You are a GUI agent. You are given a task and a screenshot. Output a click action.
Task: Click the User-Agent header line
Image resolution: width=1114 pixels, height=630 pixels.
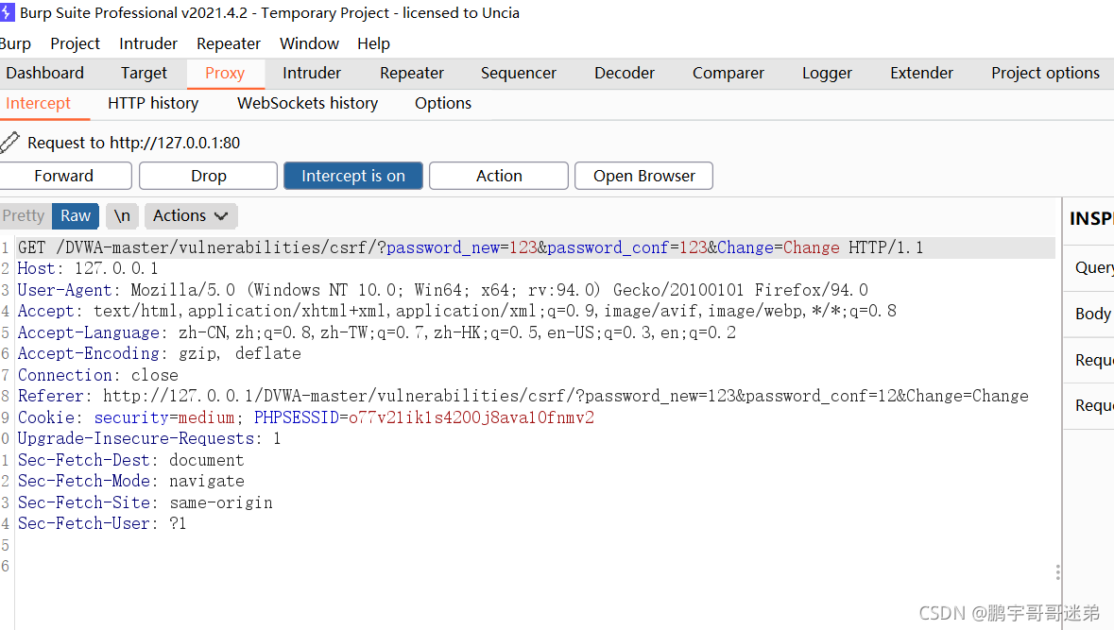(442, 290)
